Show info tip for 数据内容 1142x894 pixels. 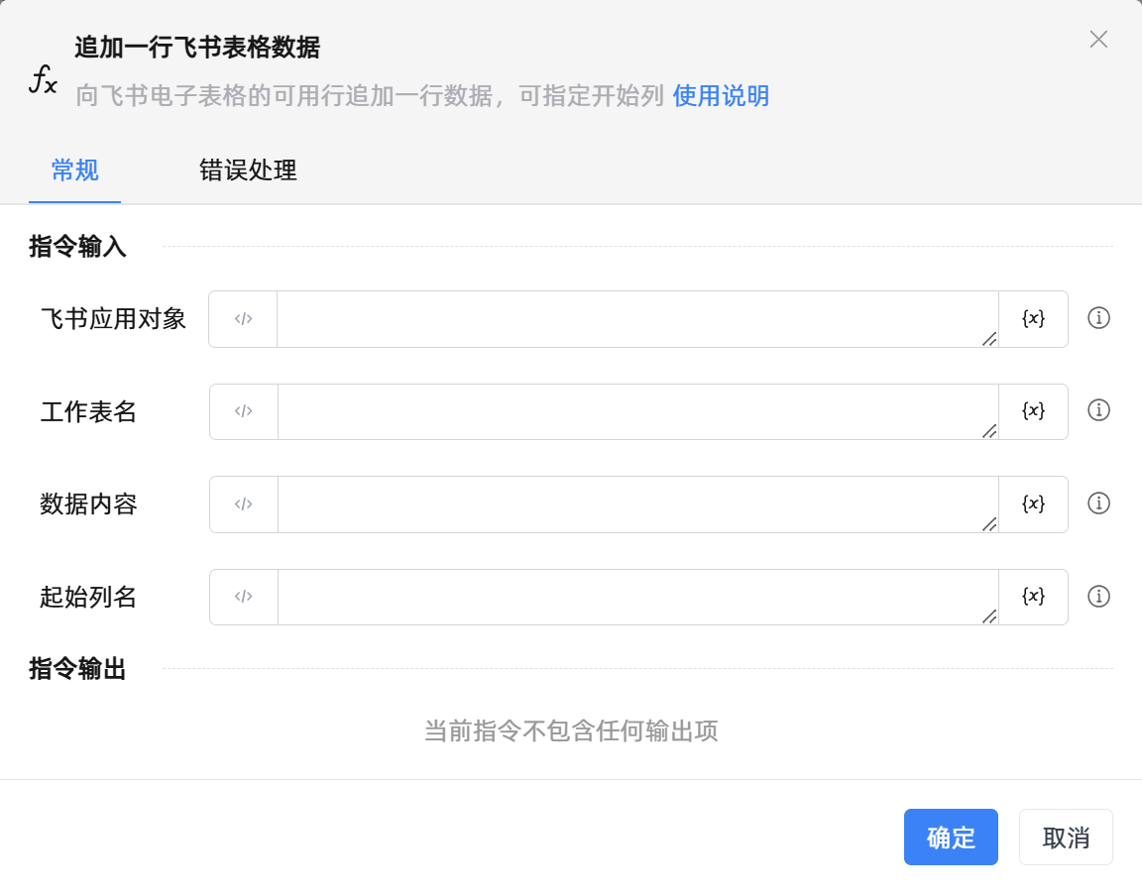[x=1098, y=503]
